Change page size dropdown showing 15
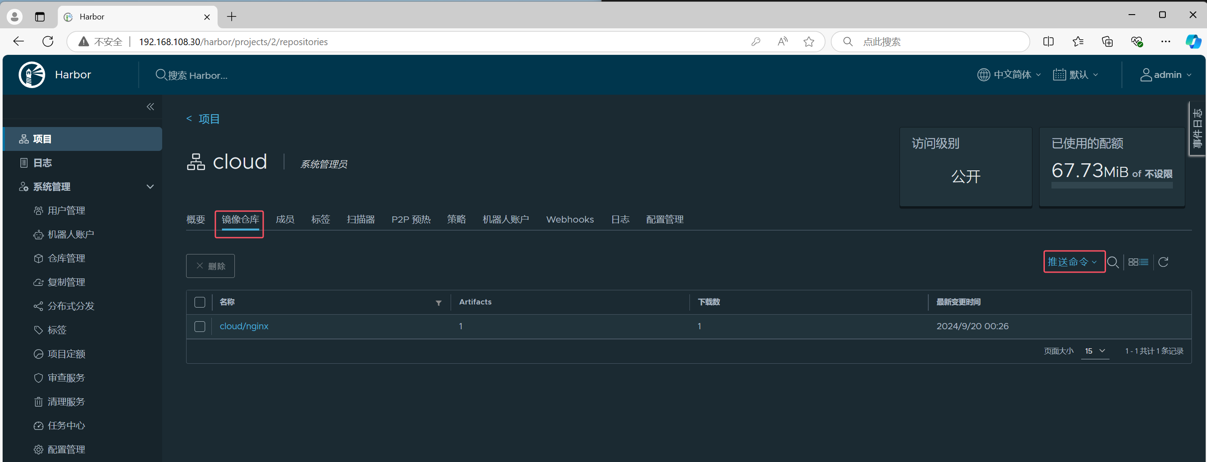The width and height of the screenshot is (1207, 462). [1095, 351]
